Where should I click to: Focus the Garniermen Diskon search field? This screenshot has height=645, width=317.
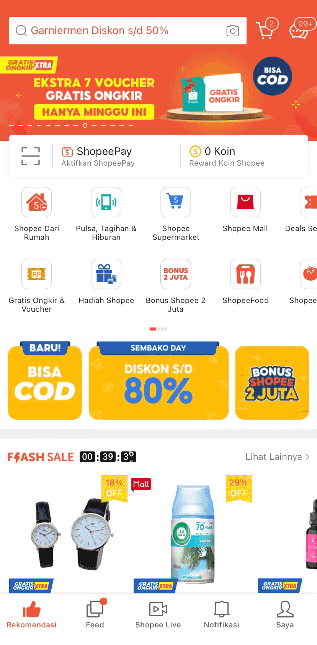(128, 31)
